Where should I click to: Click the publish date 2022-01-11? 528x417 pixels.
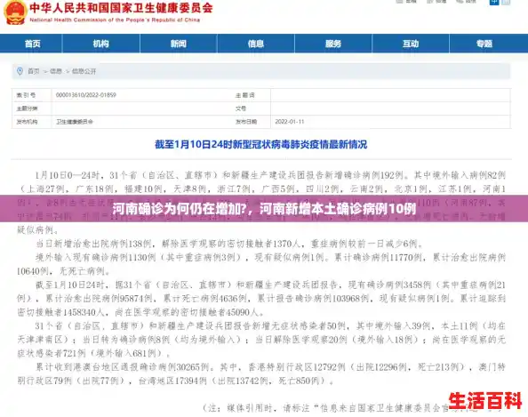point(290,122)
